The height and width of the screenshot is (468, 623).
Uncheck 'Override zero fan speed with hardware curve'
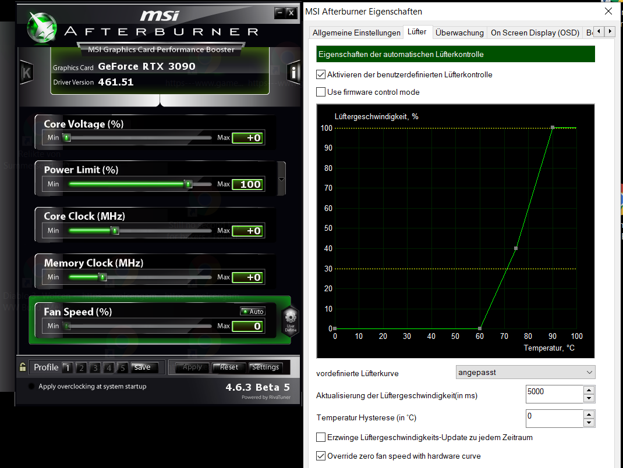321,456
